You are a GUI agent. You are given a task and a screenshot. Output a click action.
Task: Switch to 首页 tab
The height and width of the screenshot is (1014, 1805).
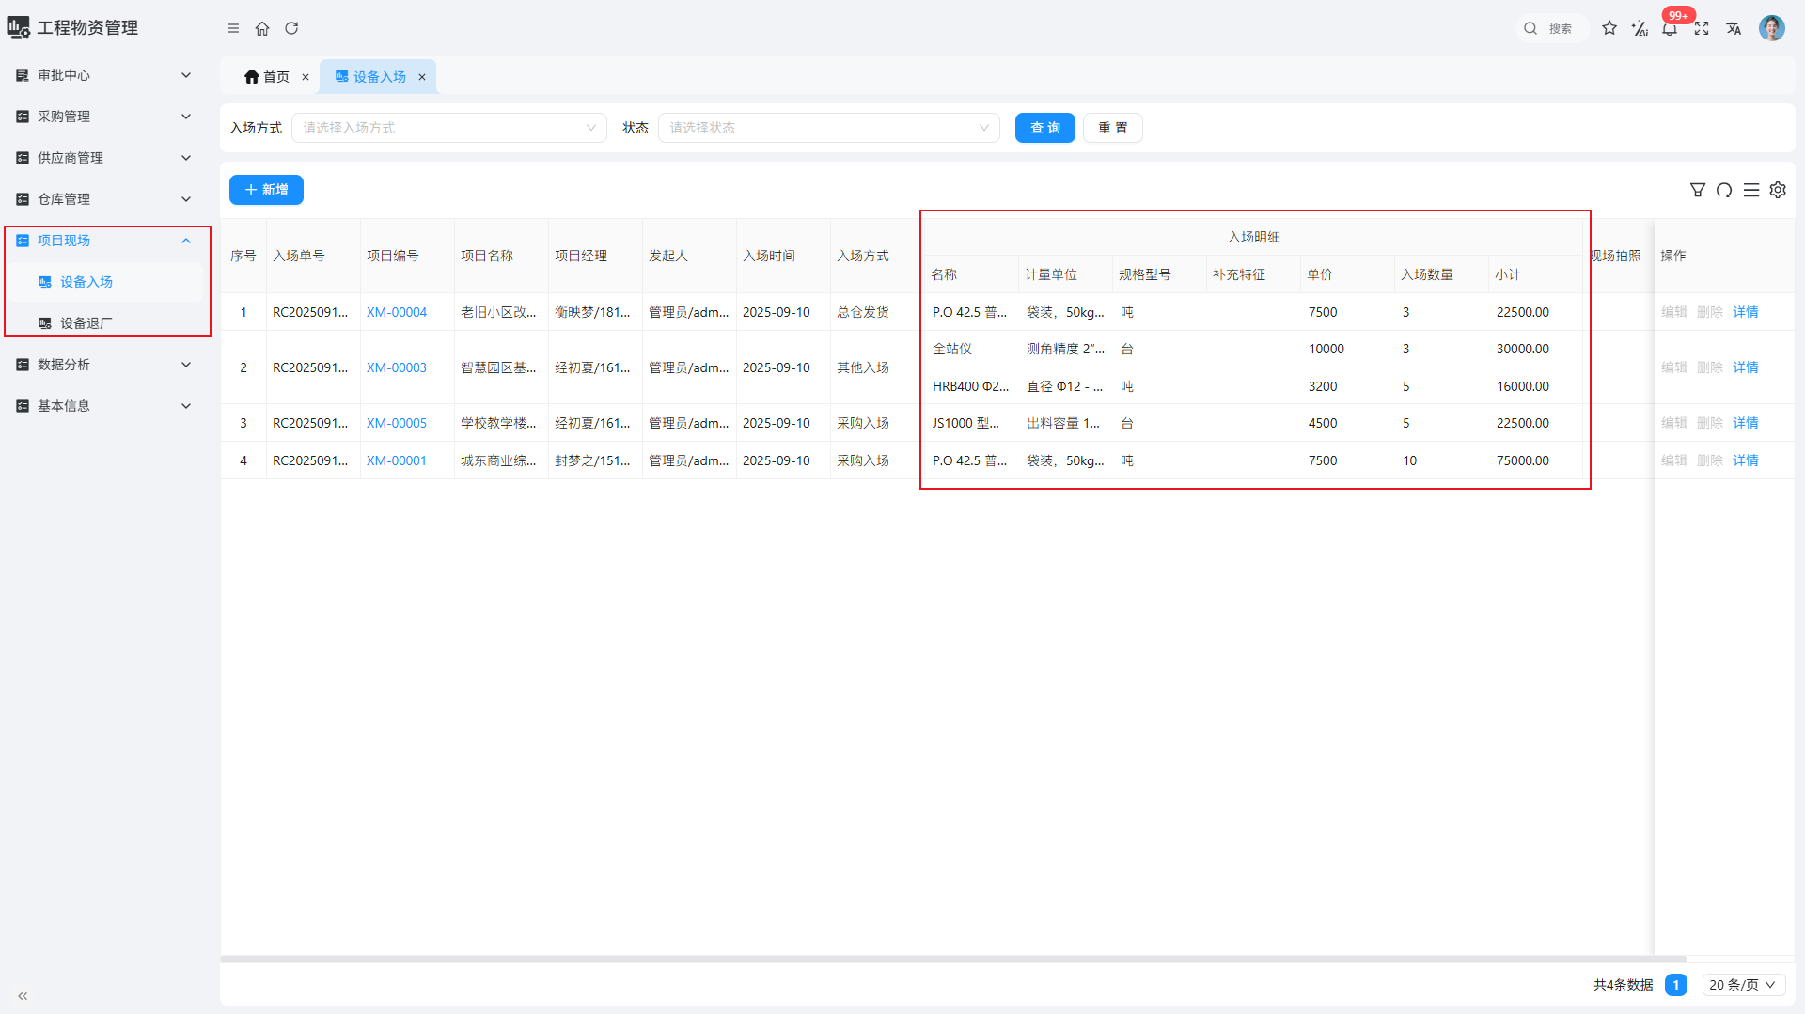(x=268, y=77)
